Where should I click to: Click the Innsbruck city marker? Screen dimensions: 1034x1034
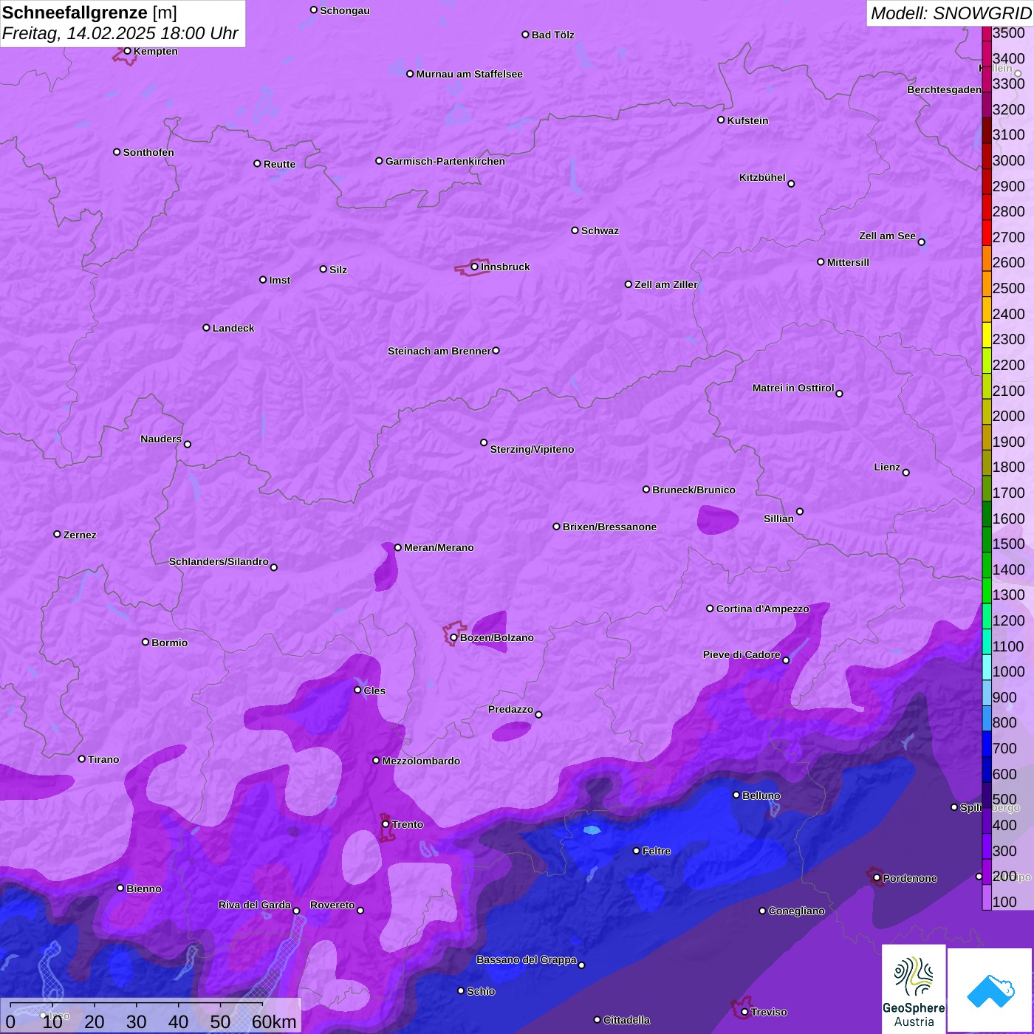pos(475,267)
